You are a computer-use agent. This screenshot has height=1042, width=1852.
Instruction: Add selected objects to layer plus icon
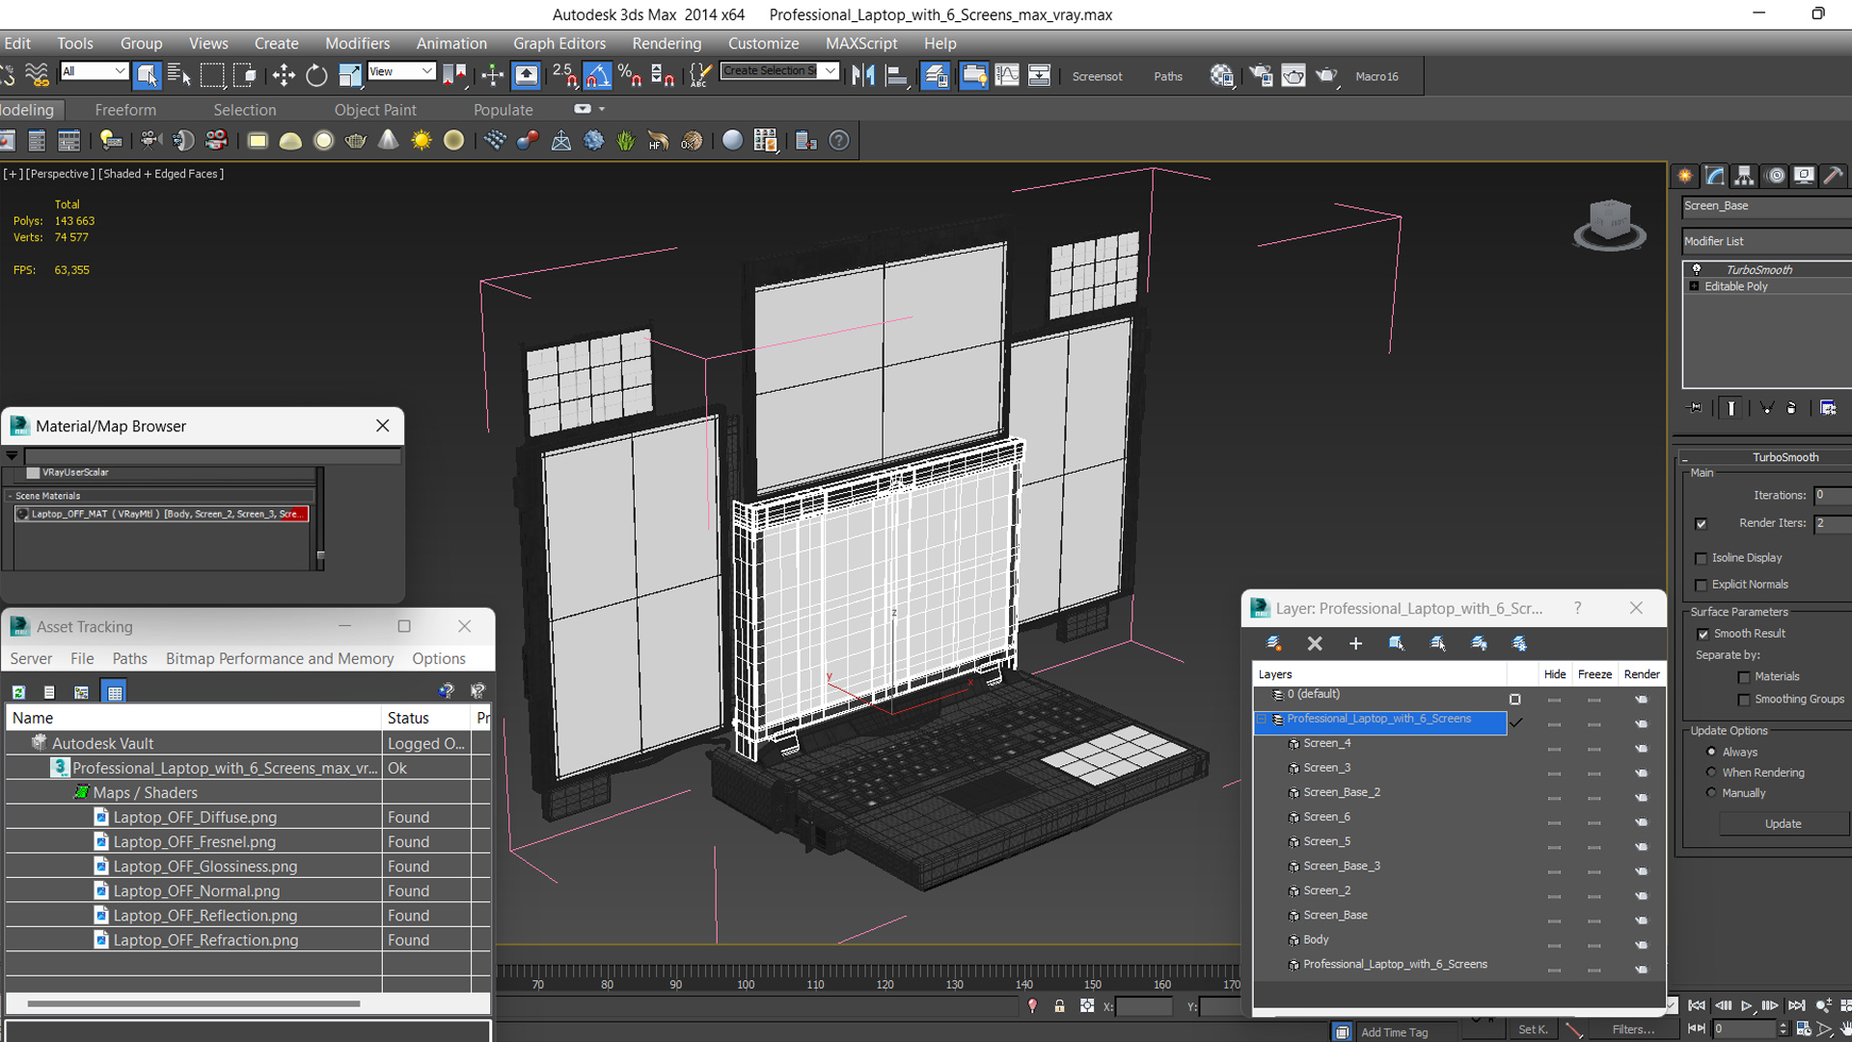1355,644
